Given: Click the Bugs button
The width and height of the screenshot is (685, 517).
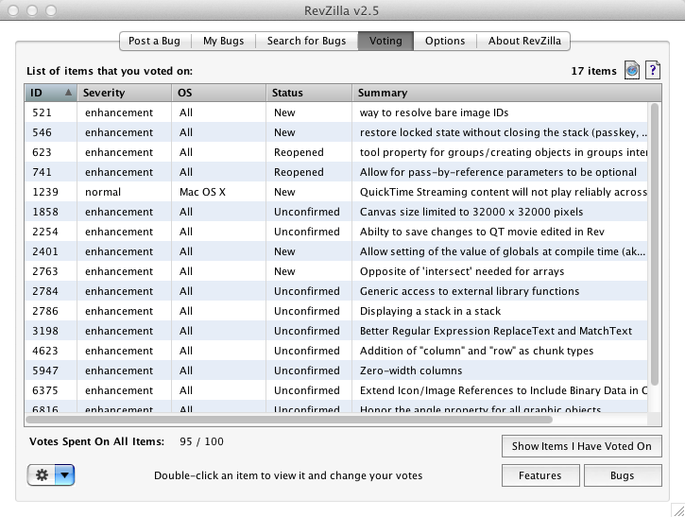Looking at the screenshot, I should (x=623, y=475).
